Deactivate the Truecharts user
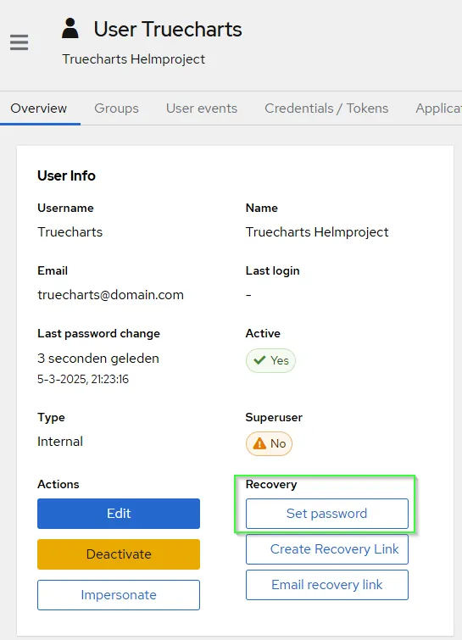 click(119, 554)
